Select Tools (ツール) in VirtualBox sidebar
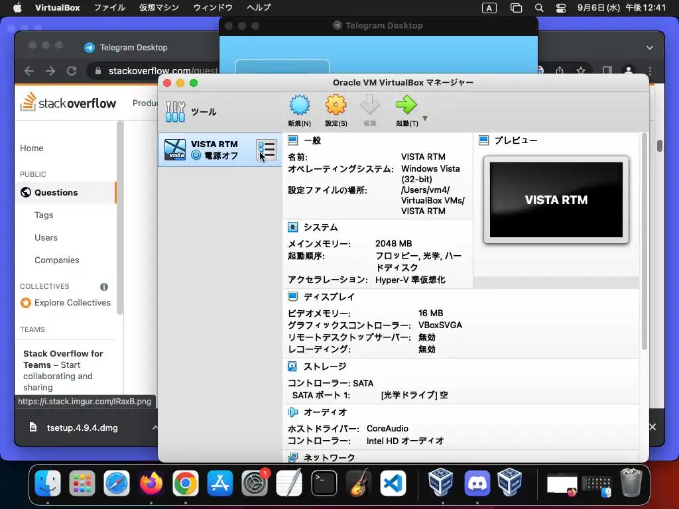The image size is (679, 509). (220, 111)
